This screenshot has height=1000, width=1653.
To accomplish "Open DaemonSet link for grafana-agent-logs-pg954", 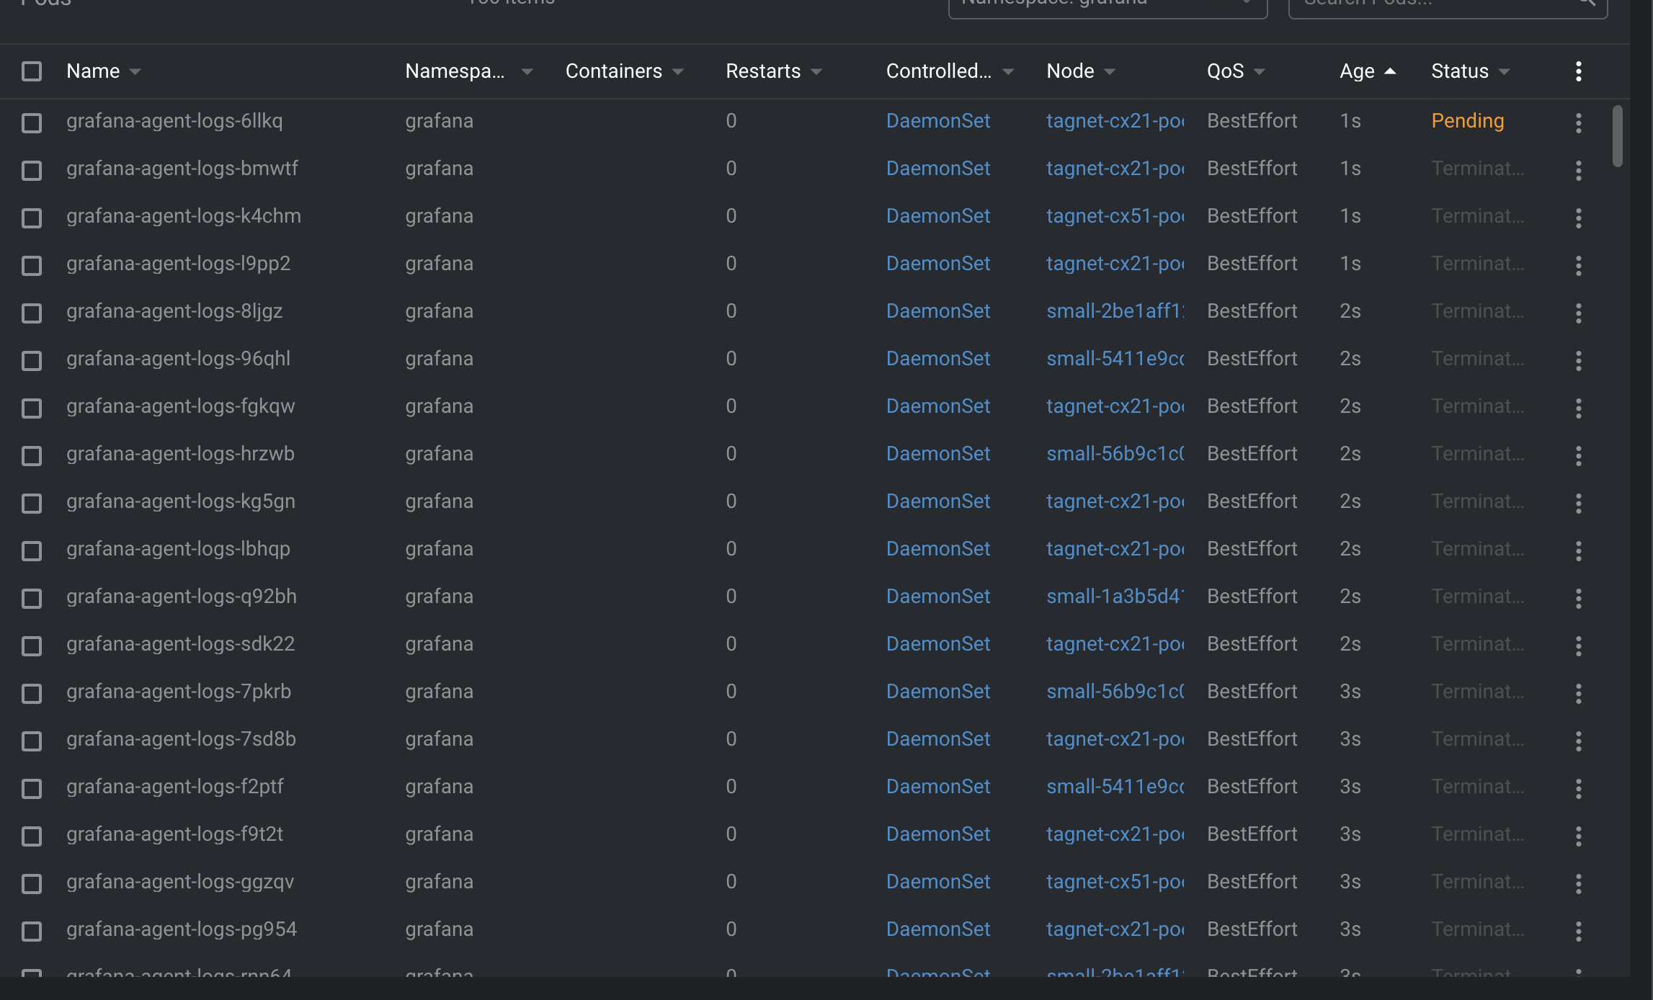I will click(937, 929).
